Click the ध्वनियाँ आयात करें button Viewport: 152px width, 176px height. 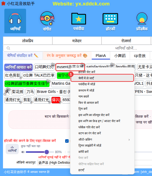point(18,67)
